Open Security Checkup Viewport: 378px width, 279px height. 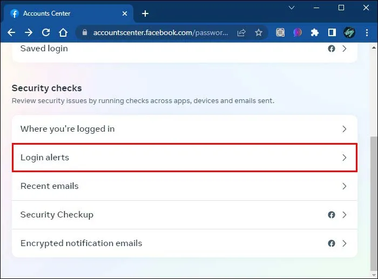tap(185, 215)
